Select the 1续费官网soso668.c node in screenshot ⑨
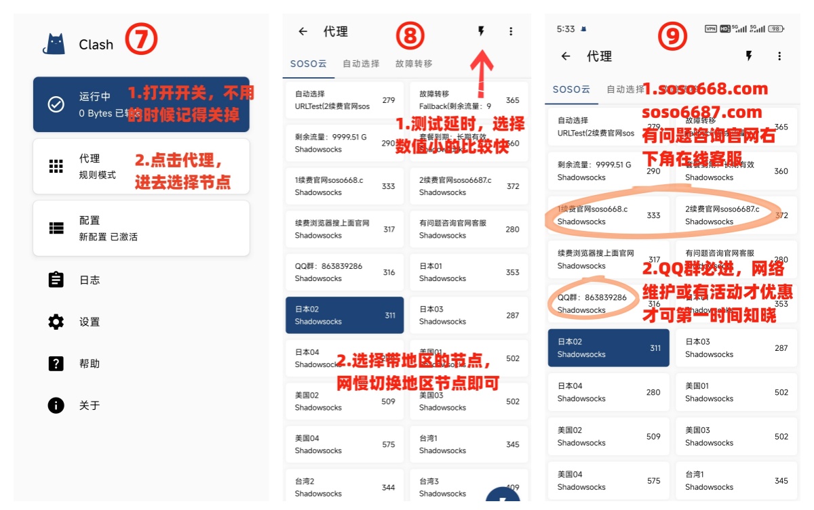 (608, 215)
